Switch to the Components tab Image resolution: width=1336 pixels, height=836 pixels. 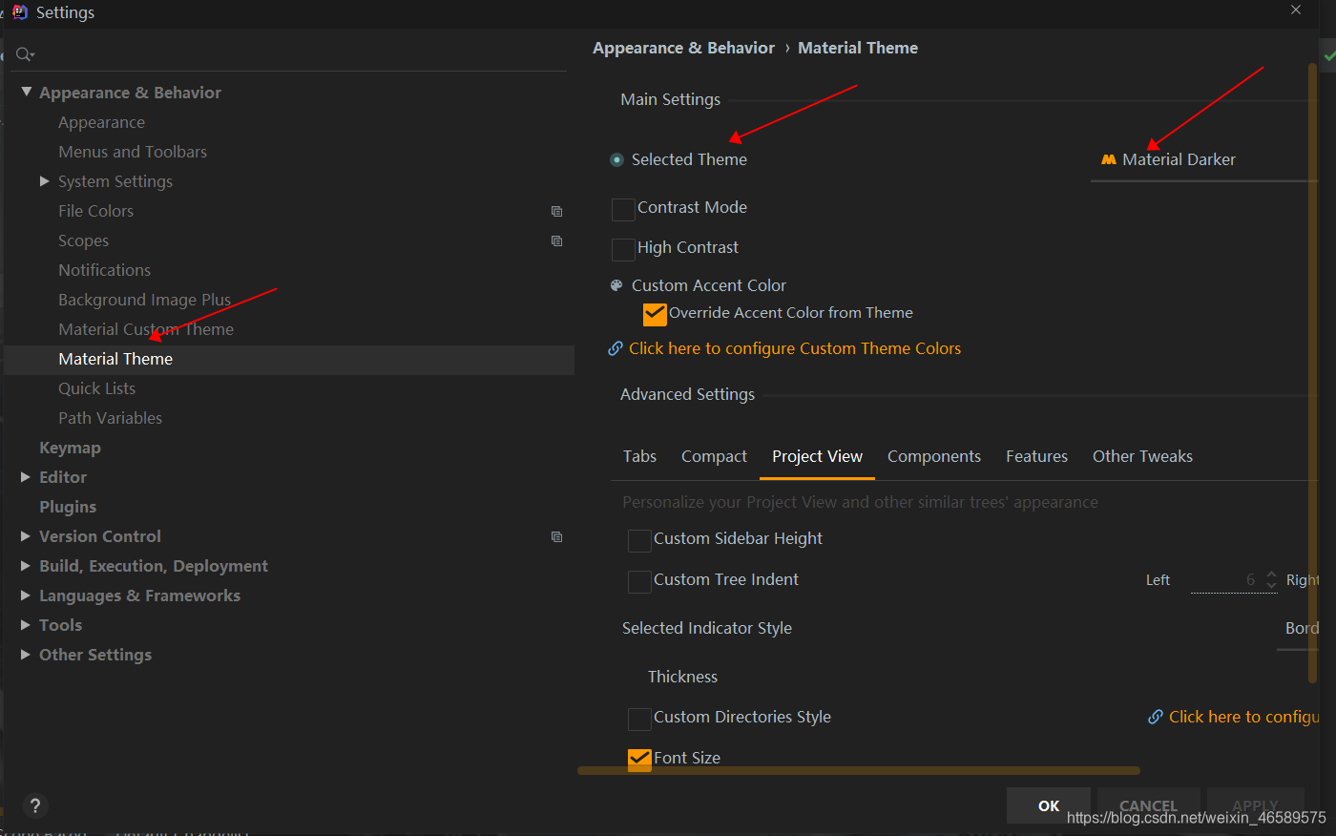point(934,456)
